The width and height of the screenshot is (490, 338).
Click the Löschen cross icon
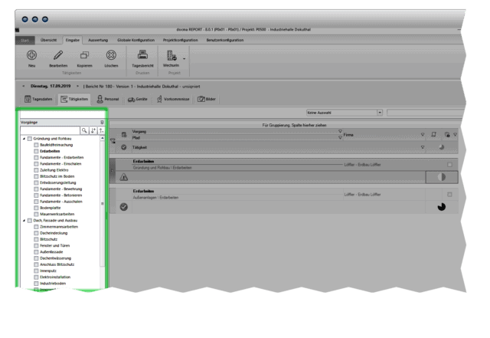pos(111,55)
